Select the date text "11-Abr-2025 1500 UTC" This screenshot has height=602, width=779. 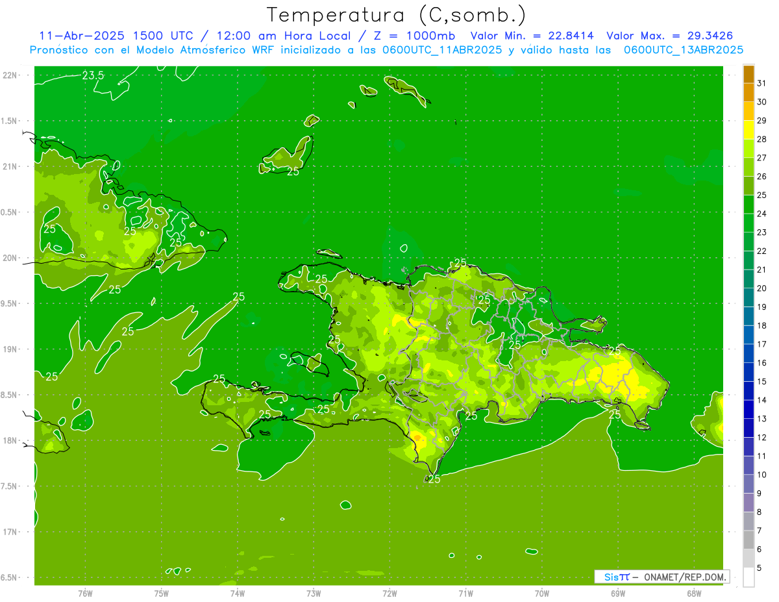point(116,36)
